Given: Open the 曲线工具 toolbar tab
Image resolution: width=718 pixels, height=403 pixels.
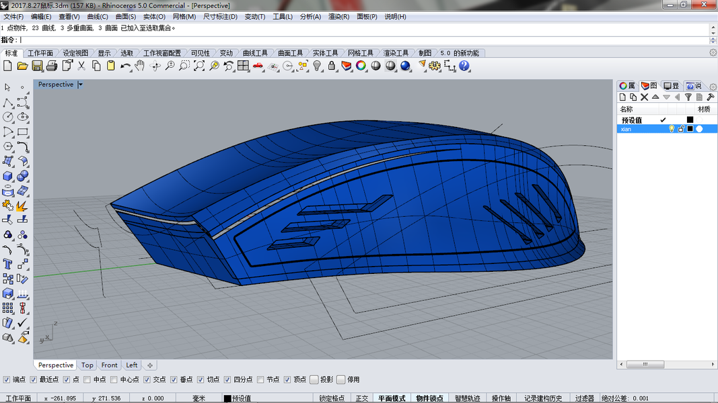Looking at the screenshot, I should [255, 53].
